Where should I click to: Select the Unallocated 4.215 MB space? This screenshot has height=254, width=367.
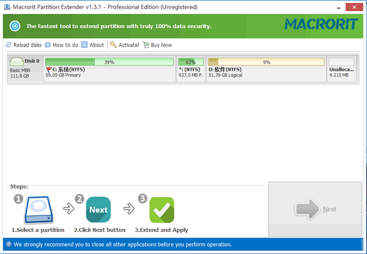(x=341, y=69)
